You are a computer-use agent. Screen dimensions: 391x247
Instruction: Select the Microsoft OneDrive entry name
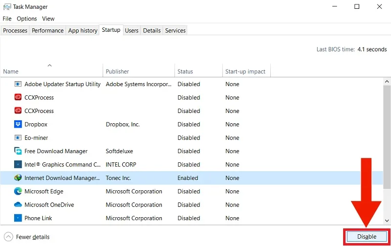(x=49, y=205)
